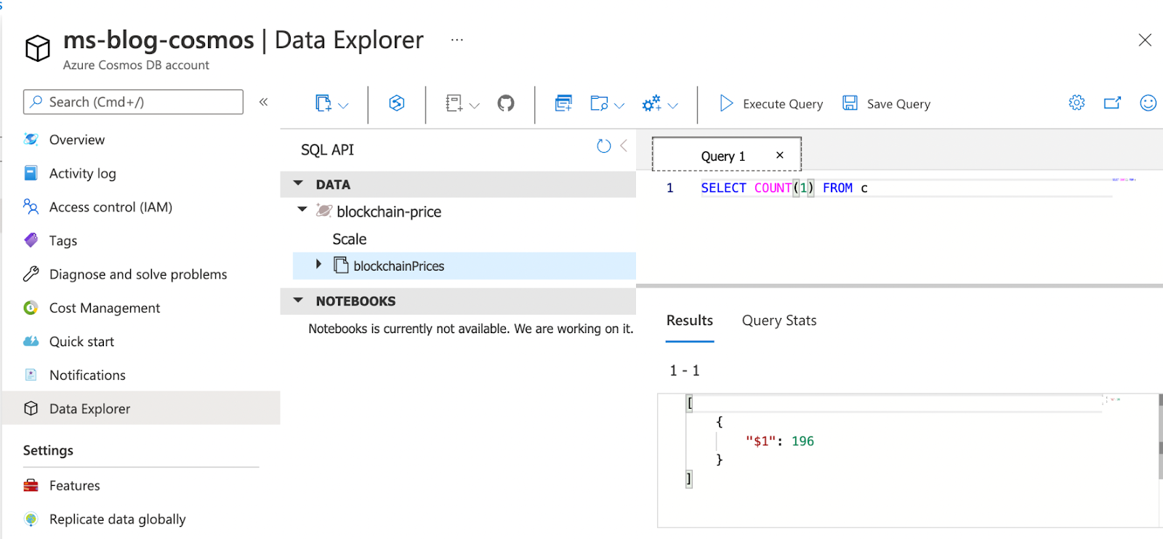Expand the Open Query dropdown arrow

pos(619,105)
